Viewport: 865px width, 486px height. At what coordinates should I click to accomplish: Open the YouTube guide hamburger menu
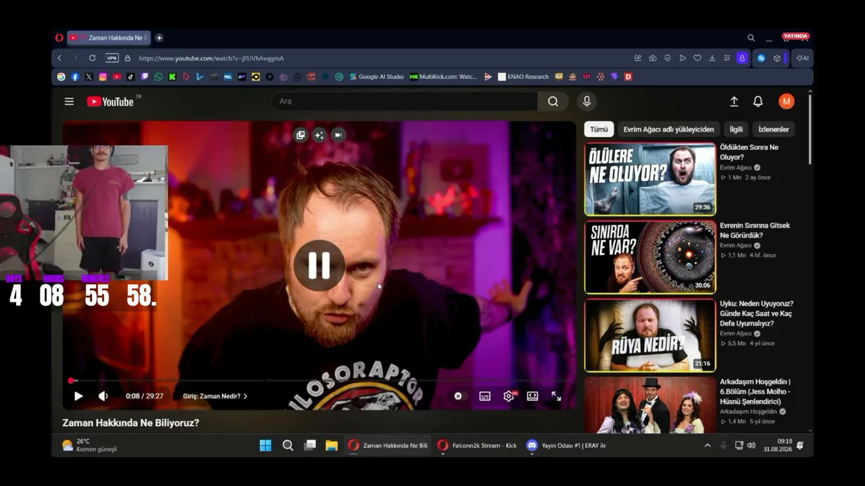(x=69, y=101)
